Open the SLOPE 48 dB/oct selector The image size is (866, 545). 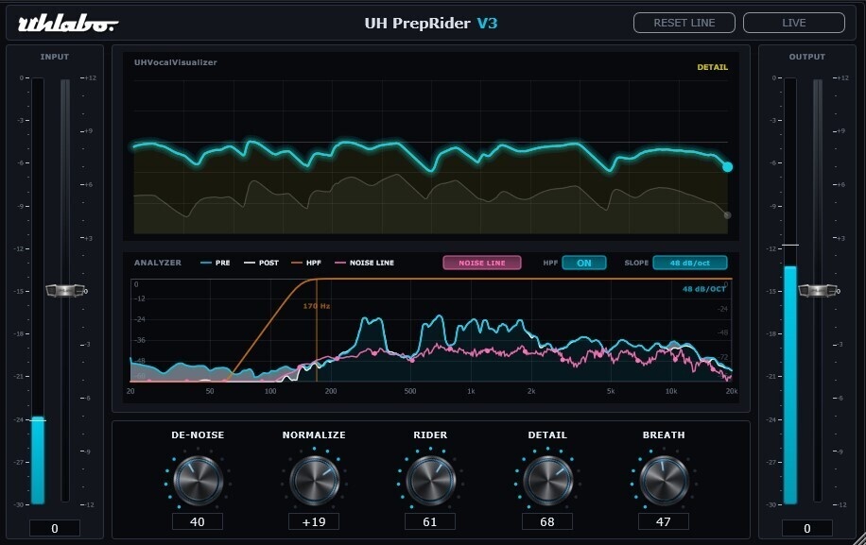pyautogui.click(x=690, y=263)
